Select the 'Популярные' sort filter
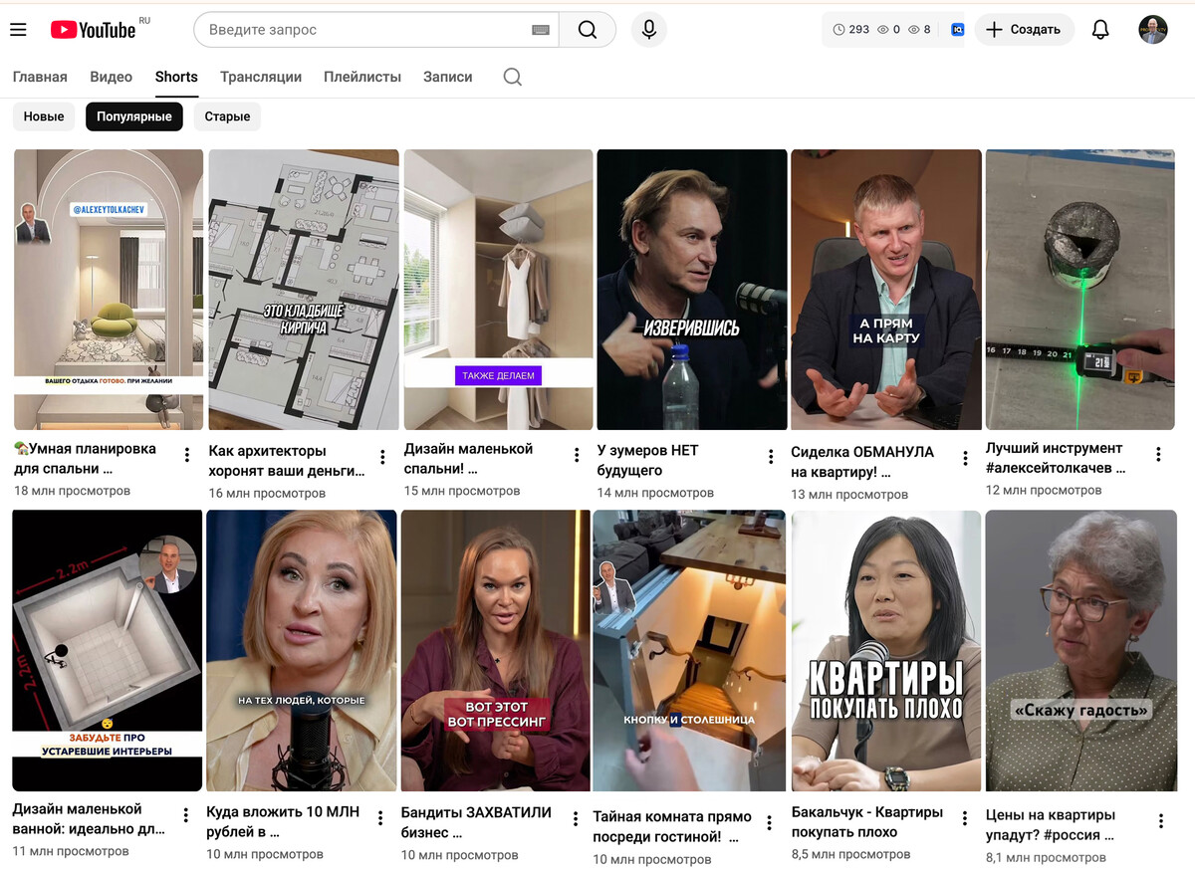This screenshot has width=1195, height=870. coord(134,116)
